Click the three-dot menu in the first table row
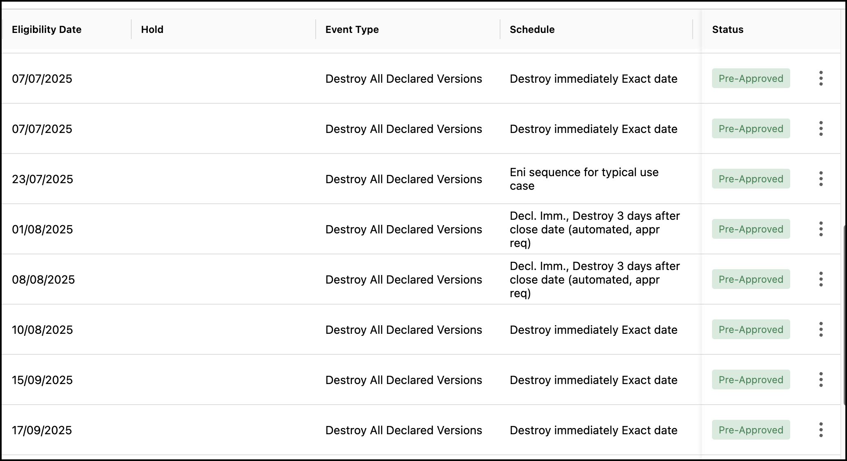 821,79
